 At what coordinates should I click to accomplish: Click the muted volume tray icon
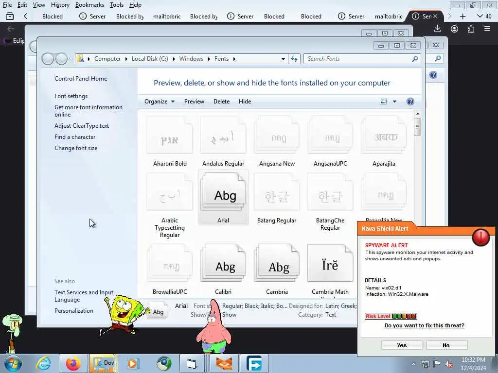(449, 364)
